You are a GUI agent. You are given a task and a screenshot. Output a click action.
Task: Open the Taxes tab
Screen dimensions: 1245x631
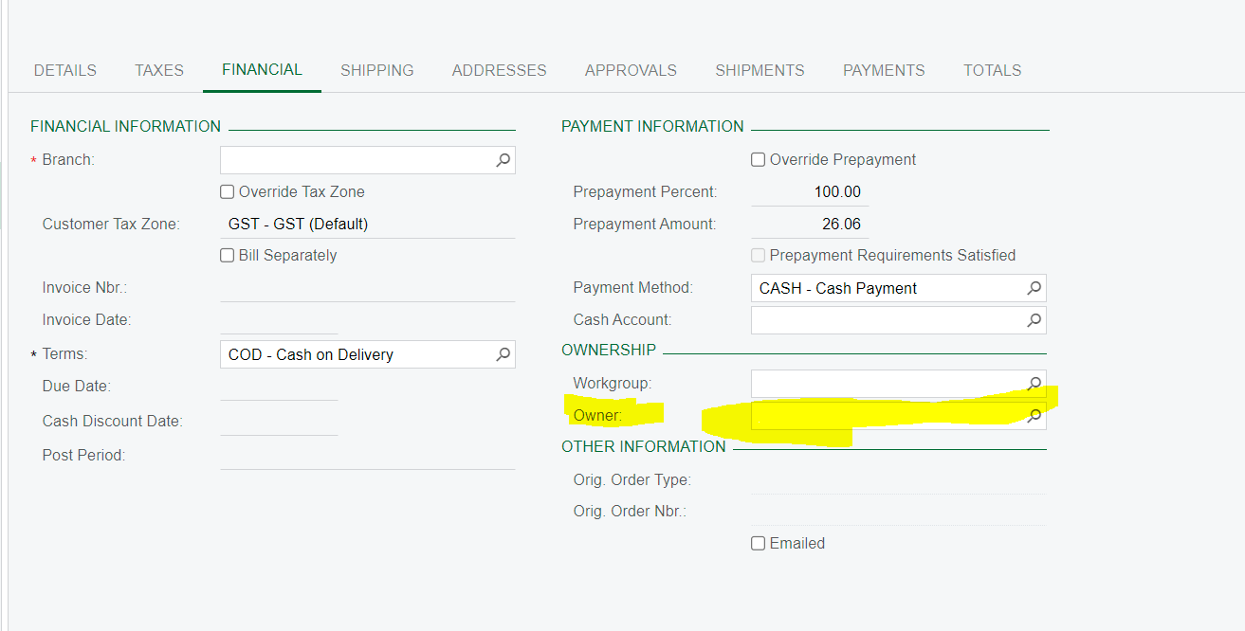click(159, 70)
